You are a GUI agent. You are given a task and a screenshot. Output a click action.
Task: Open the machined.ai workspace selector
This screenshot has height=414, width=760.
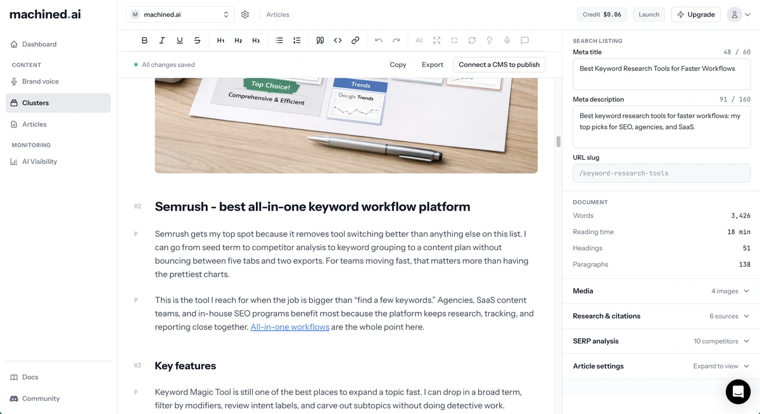click(x=180, y=15)
